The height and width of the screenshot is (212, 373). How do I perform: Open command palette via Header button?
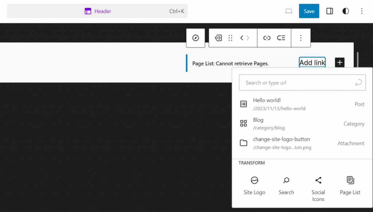pos(98,11)
